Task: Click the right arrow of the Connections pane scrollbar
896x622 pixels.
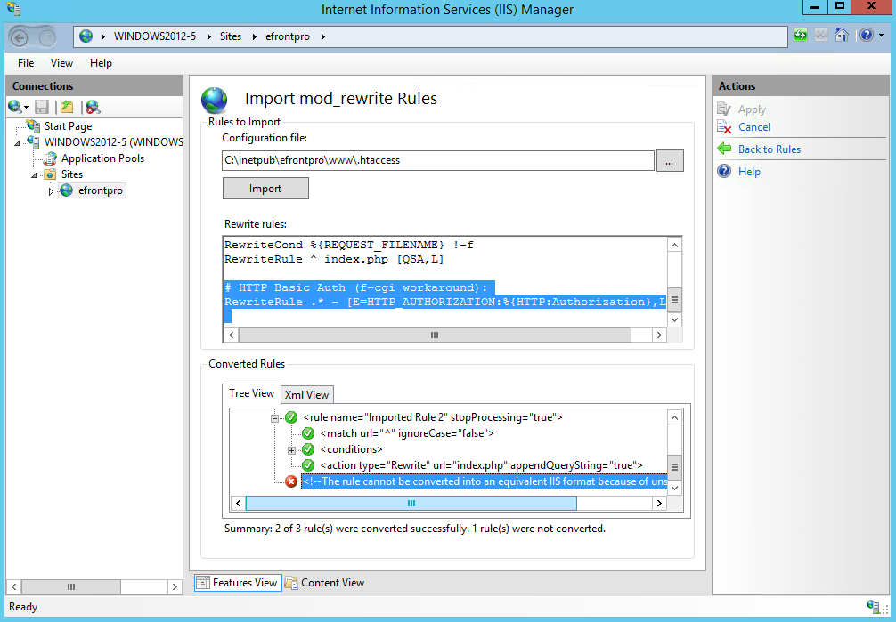Action: tap(175, 586)
